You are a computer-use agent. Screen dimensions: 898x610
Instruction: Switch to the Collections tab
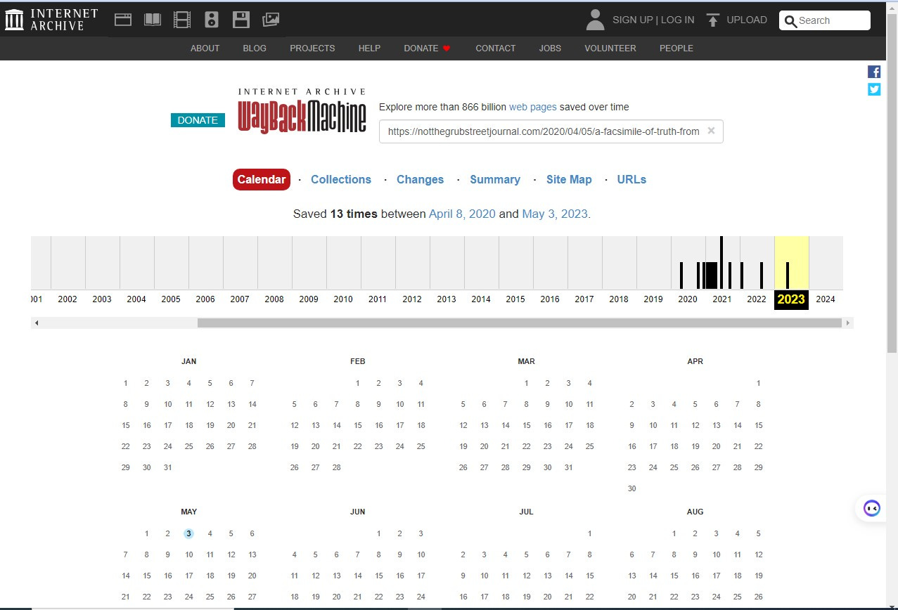(x=341, y=179)
